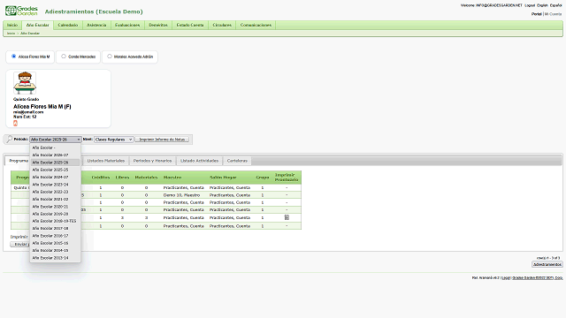Click the Créditos column header
Image resolution: width=566 pixels, height=318 pixels.
[x=100, y=178]
